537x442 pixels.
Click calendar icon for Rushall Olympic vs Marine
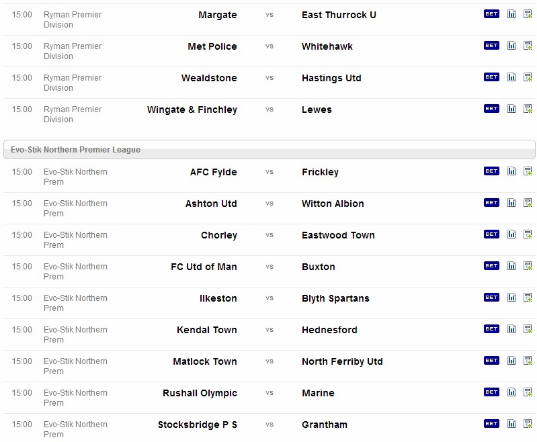pyautogui.click(x=528, y=392)
